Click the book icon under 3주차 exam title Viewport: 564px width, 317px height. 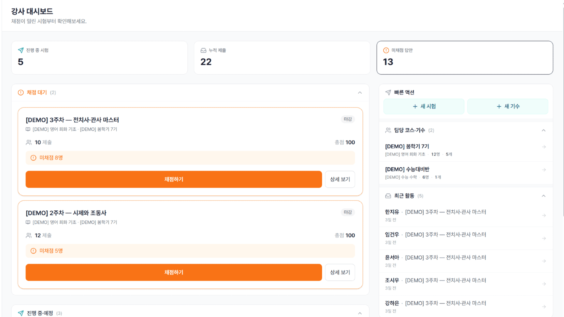pos(28,129)
